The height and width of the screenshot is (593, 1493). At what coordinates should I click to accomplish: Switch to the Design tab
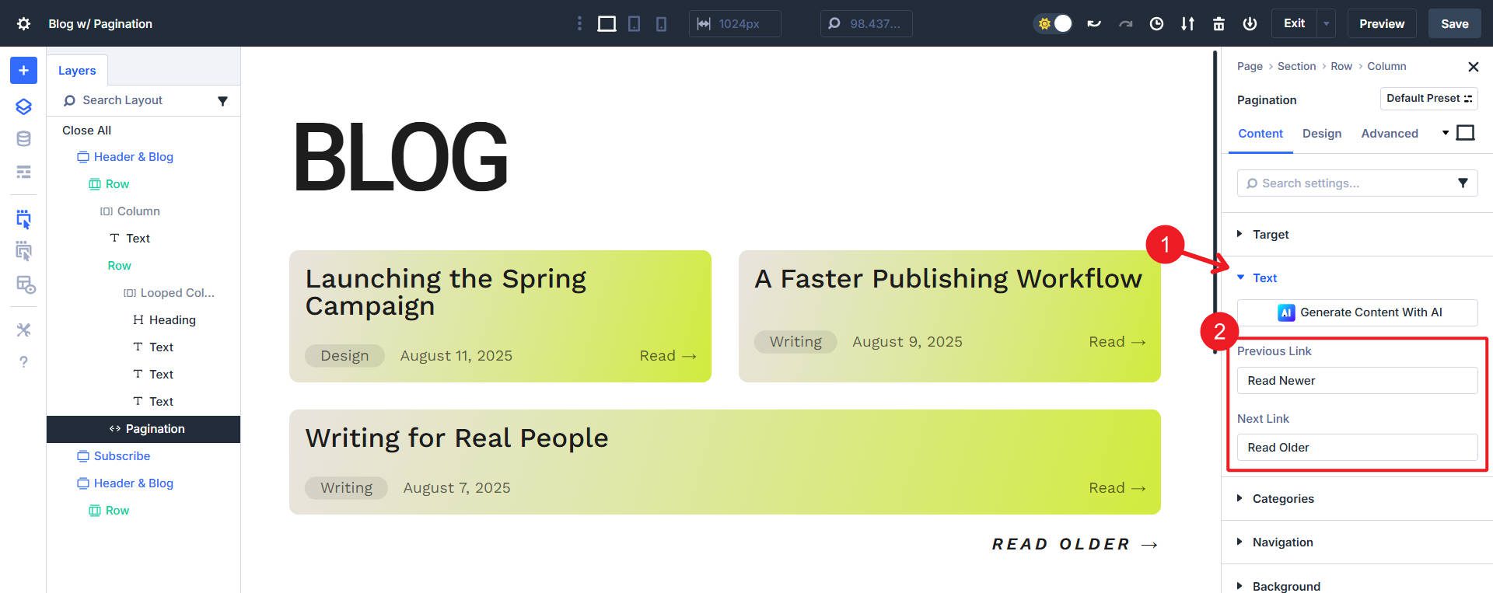click(1322, 134)
